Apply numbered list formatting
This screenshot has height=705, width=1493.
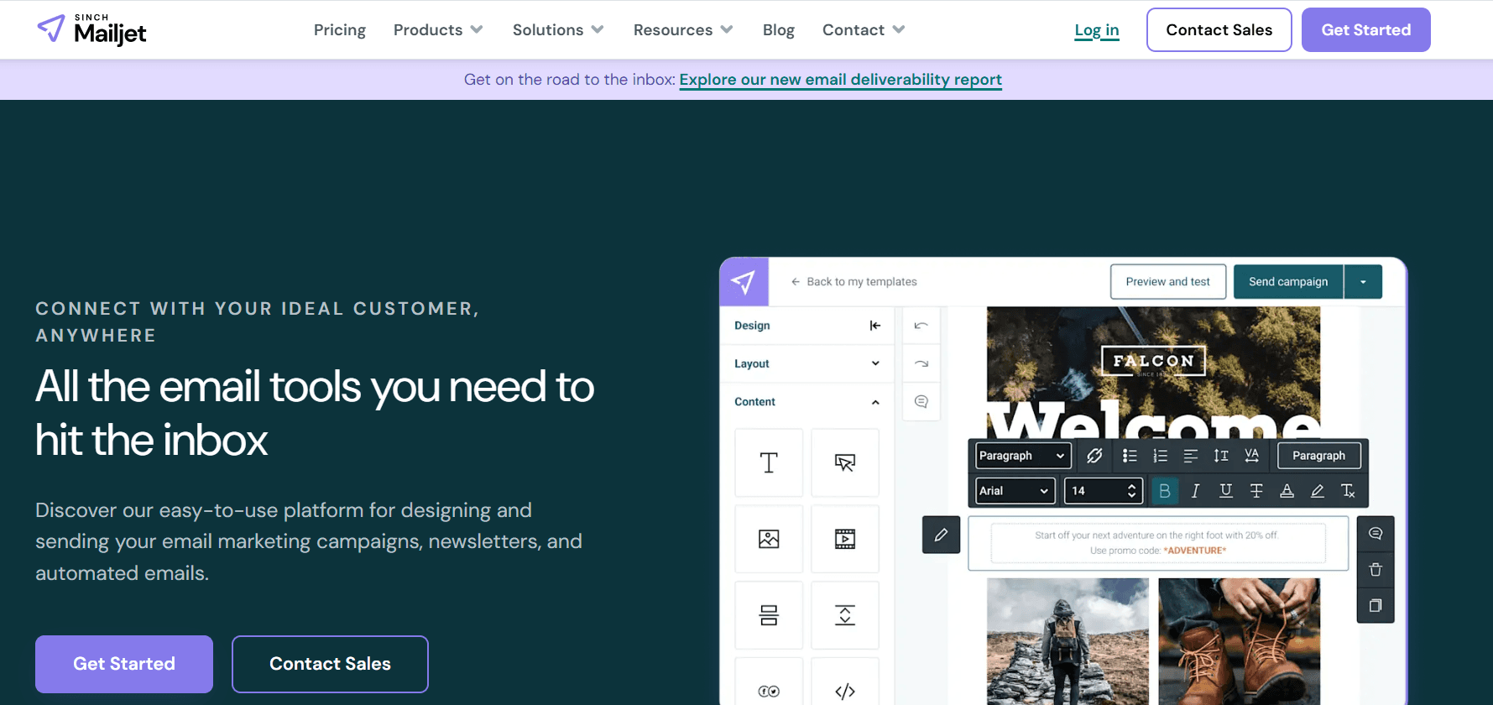(x=1160, y=456)
